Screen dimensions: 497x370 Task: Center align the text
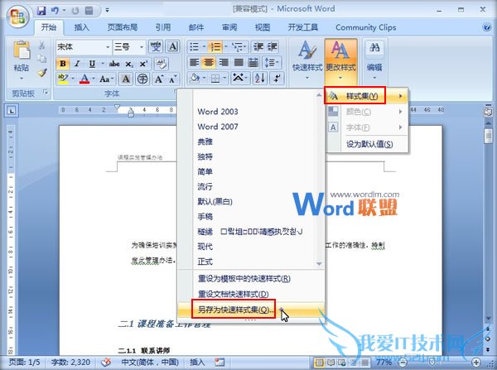[x=209, y=62]
